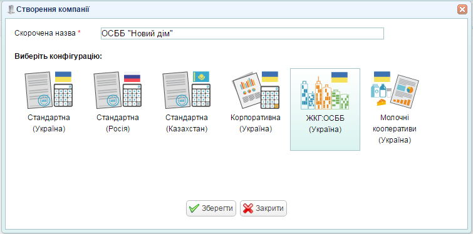Choose the Молочні кооперативи configuration icon
The image size is (473, 234).
pyautogui.click(x=395, y=90)
